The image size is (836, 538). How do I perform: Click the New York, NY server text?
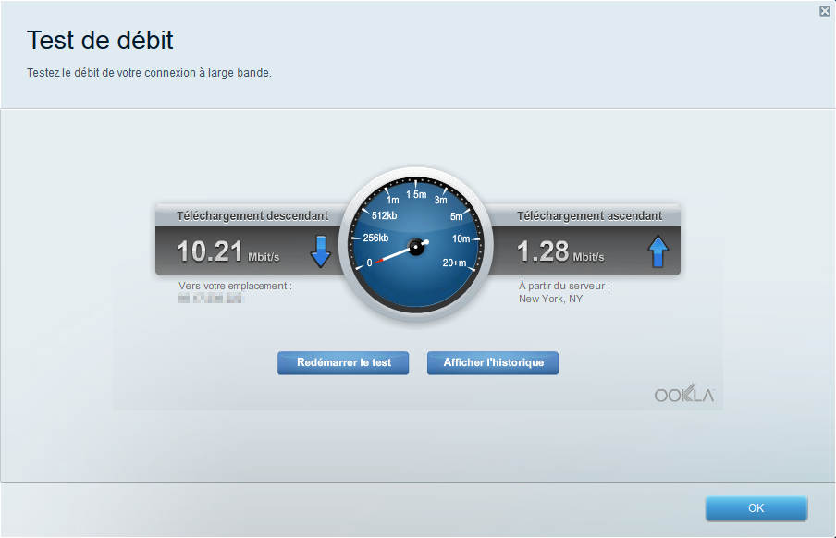[x=550, y=299]
